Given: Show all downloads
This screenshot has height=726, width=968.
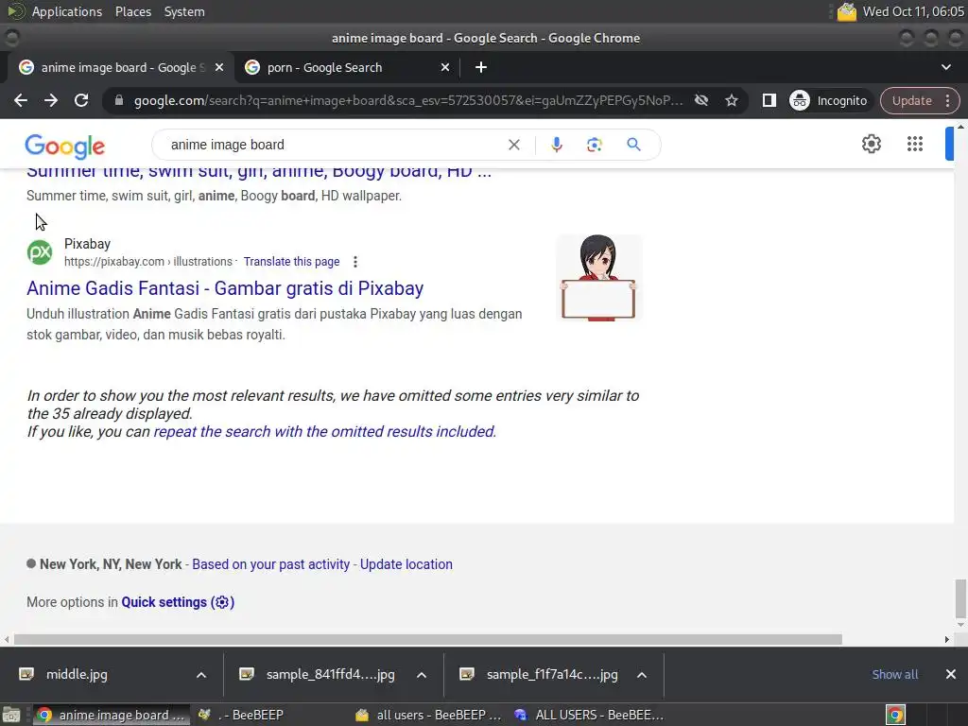Looking at the screenshot, I should point(894,674).
